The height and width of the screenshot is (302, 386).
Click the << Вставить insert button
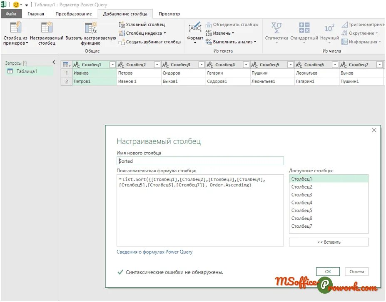pos(329,242)
